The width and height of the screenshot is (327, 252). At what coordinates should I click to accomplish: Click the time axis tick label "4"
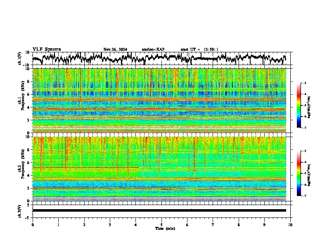tap(136, 225)
